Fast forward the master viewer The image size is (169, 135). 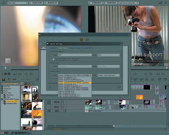(163, 74)
